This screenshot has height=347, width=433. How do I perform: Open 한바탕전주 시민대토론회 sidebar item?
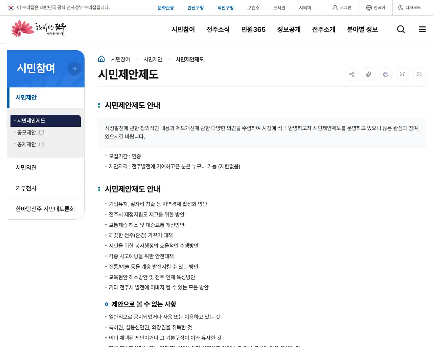[x=46, y=209]
